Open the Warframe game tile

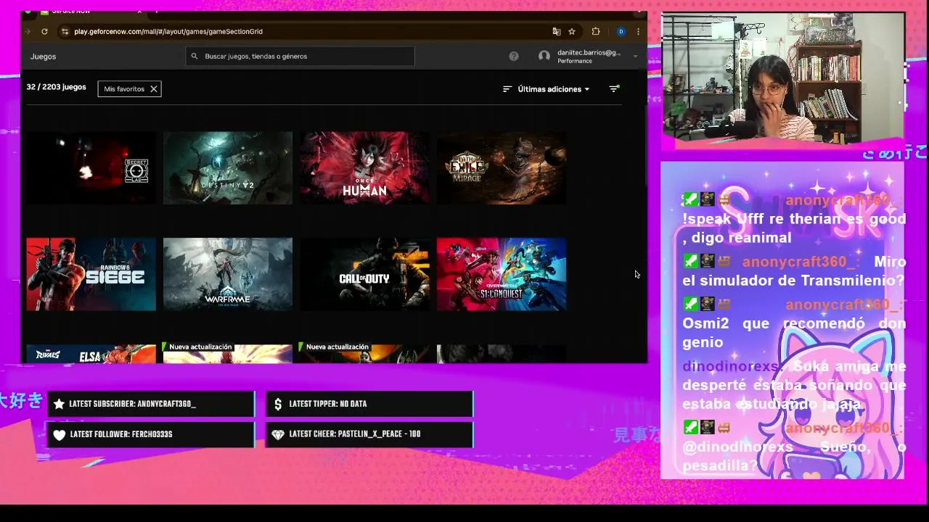(228, 274)
